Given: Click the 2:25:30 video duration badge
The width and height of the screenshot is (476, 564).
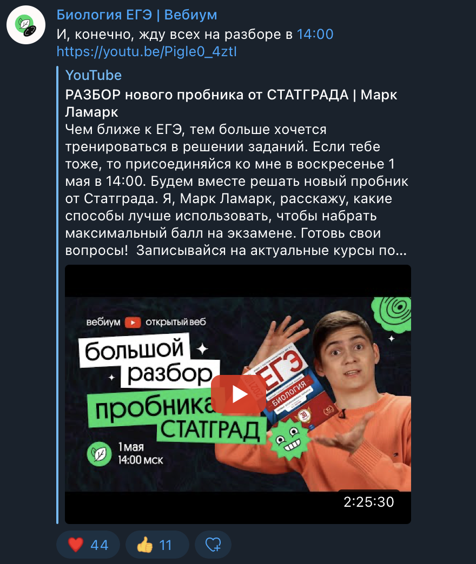Looking at the screenshot, I should (x=369, y=502).
